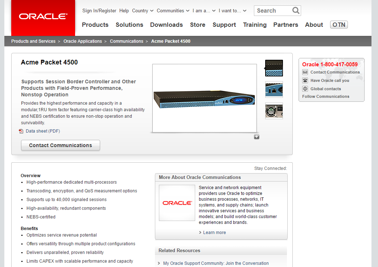The height and width of the screenshot is (267, 378).
Task: Open the Help link
Action: pos(124,11)
